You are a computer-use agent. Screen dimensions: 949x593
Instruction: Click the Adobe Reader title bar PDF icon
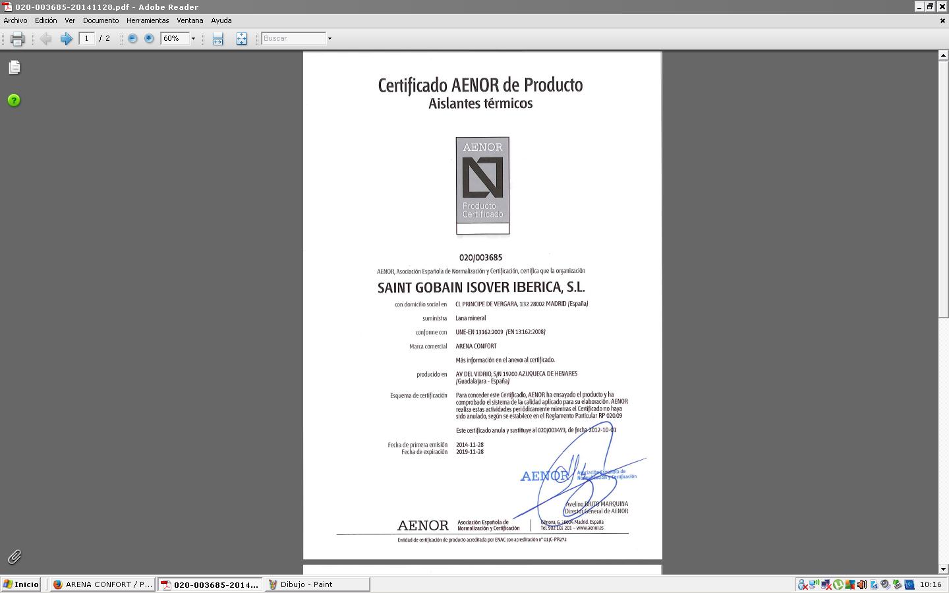(8, 7)
